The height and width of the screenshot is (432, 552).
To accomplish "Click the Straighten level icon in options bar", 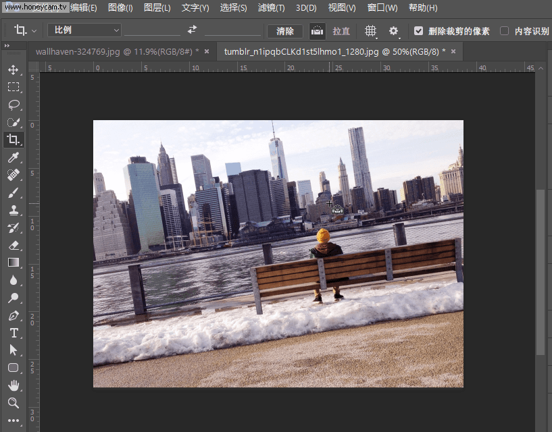I will click(317, 31).
